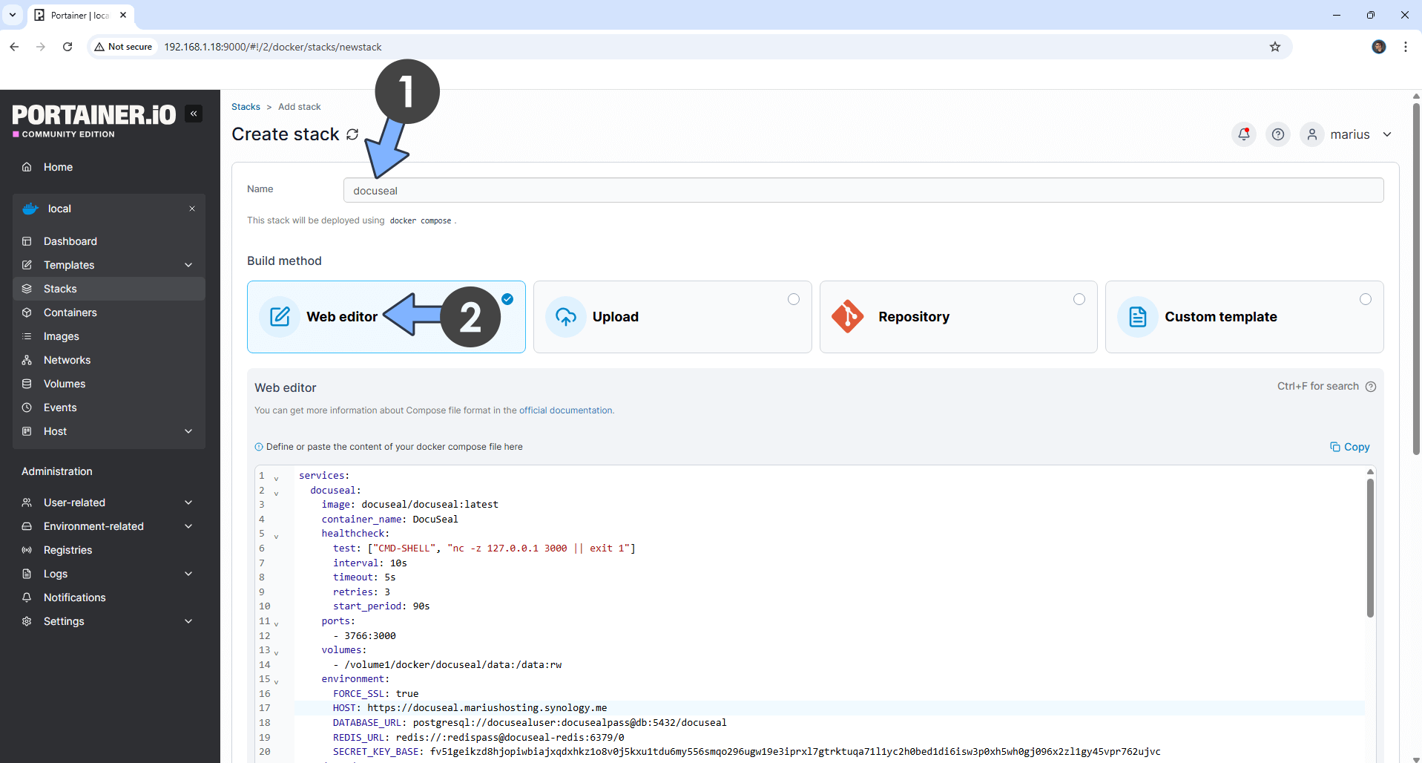The height and width of the screenshot is (763, 1422).
Task: Click the notifications bell icon
Action: point(1244,134)
